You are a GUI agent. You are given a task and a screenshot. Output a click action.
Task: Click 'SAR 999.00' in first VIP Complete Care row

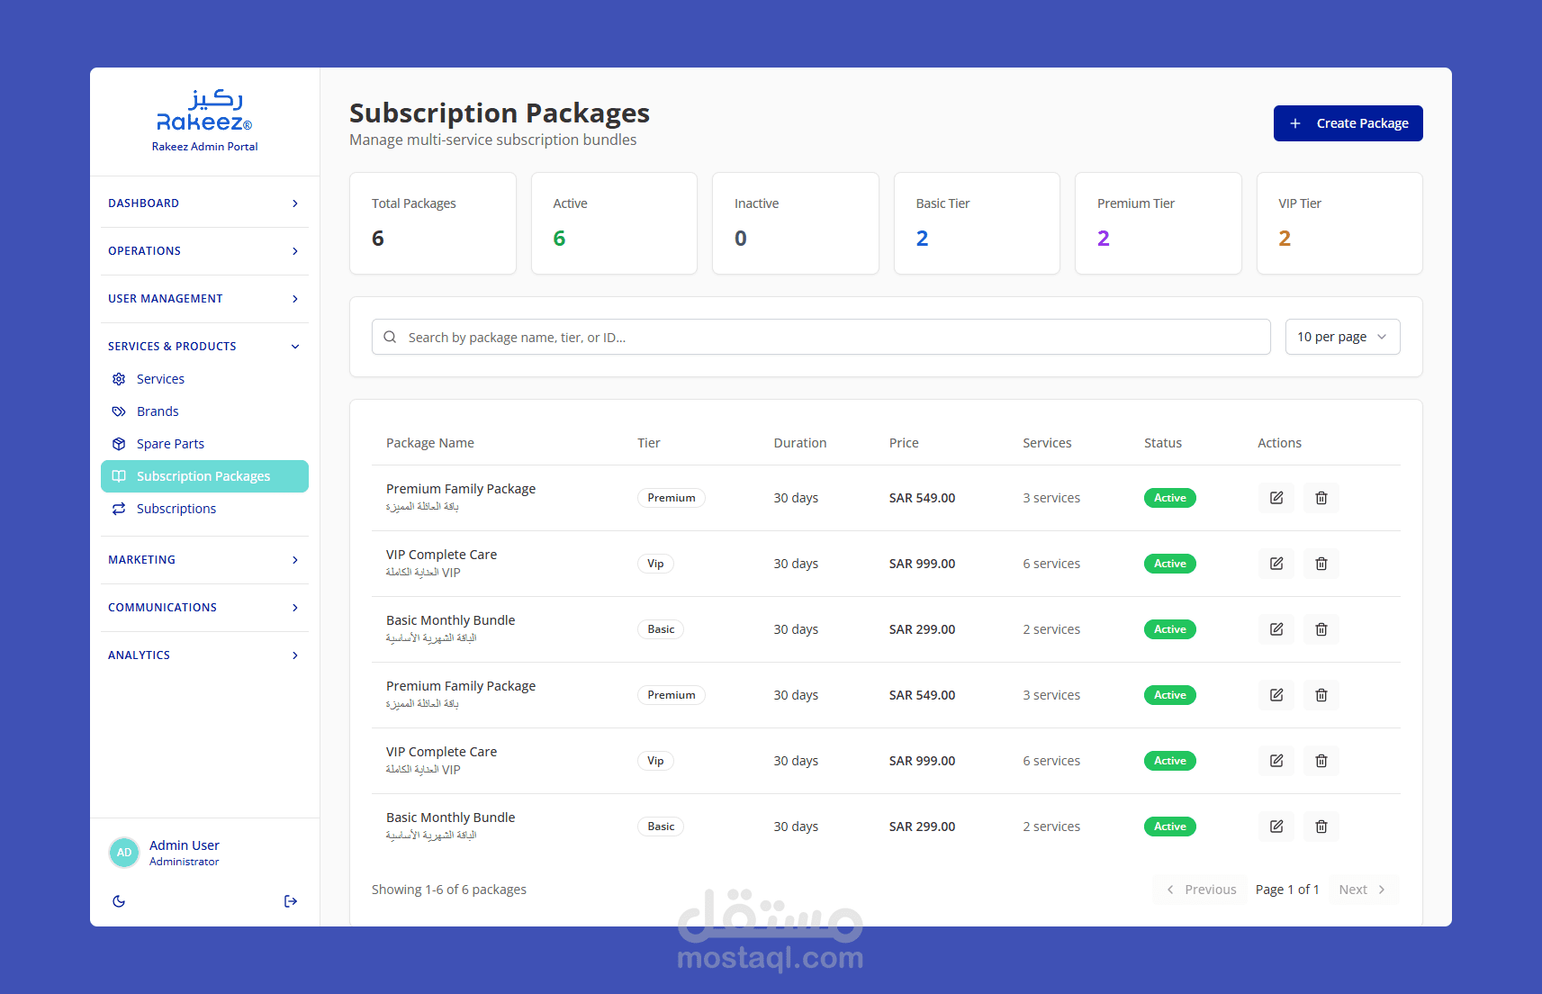click(923, 564)
